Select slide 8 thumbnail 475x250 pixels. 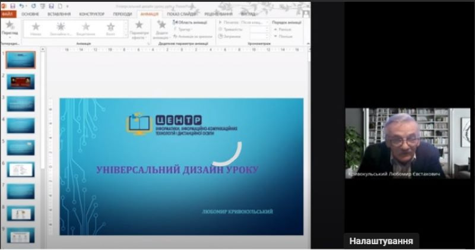coord(21,214)
